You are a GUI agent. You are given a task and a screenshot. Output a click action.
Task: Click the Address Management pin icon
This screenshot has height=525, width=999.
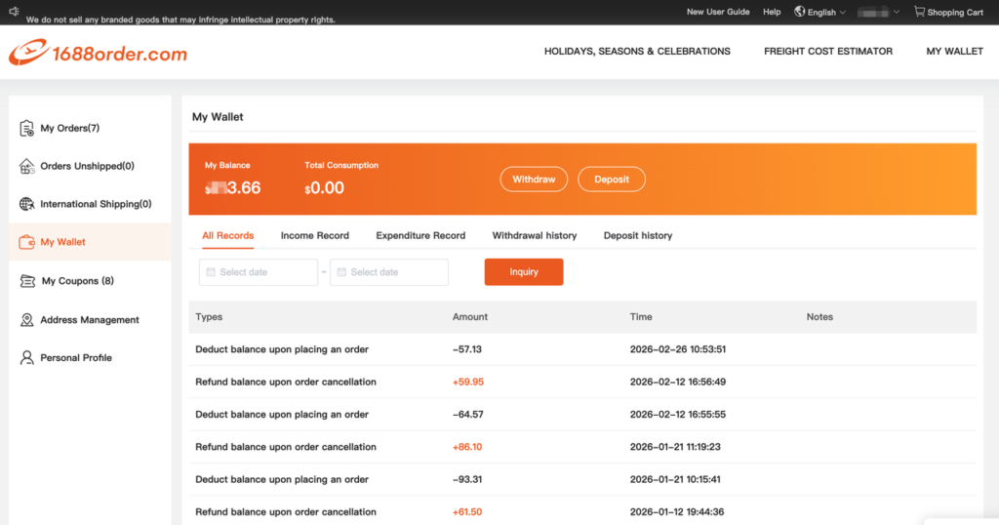point(27,320)
